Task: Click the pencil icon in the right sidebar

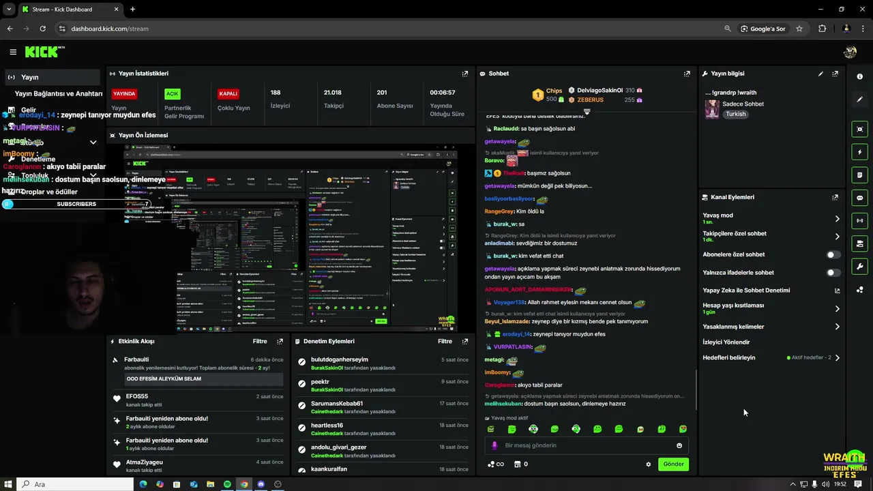Action: 859,100
